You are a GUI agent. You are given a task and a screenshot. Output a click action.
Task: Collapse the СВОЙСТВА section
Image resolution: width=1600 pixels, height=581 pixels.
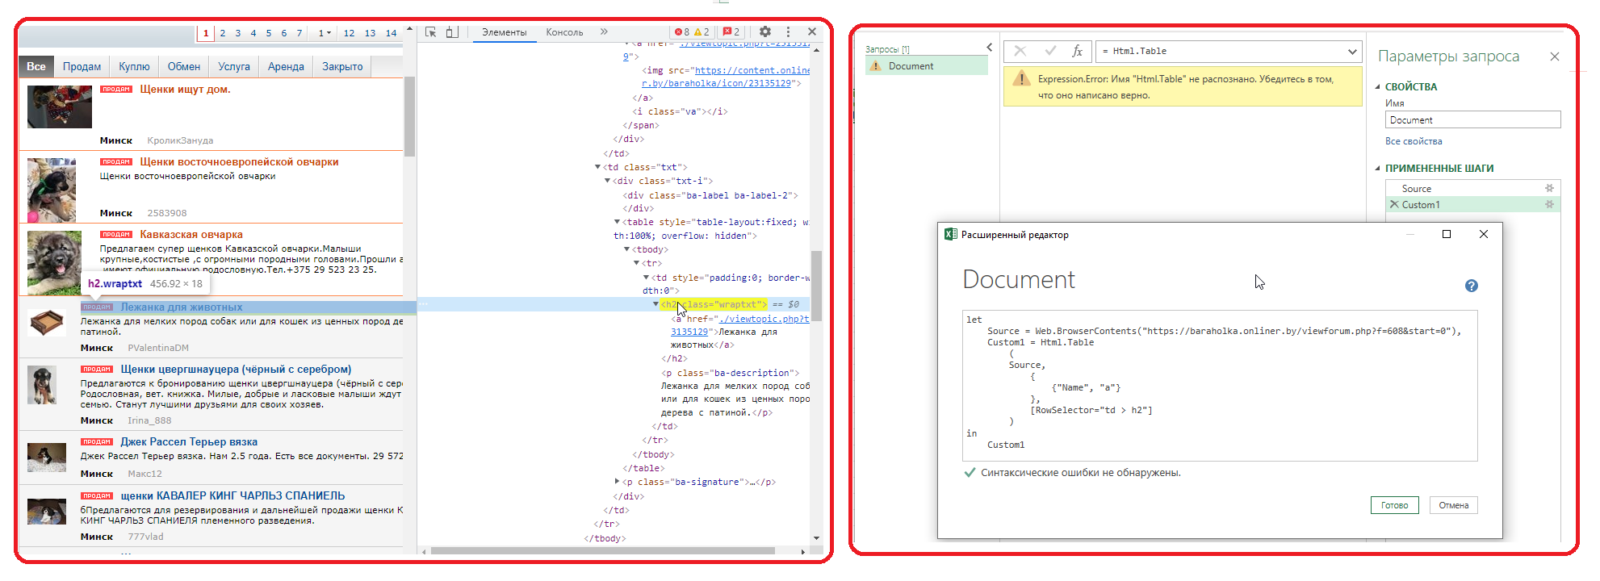click(1378, 86)
